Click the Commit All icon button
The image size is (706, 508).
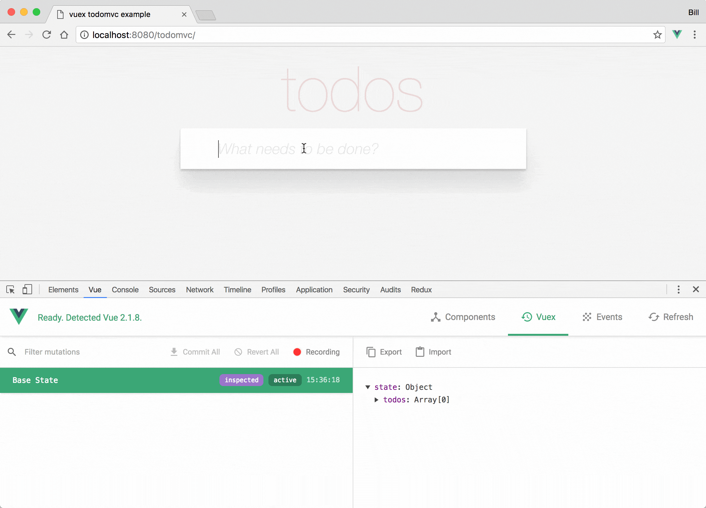coord(174,352)
